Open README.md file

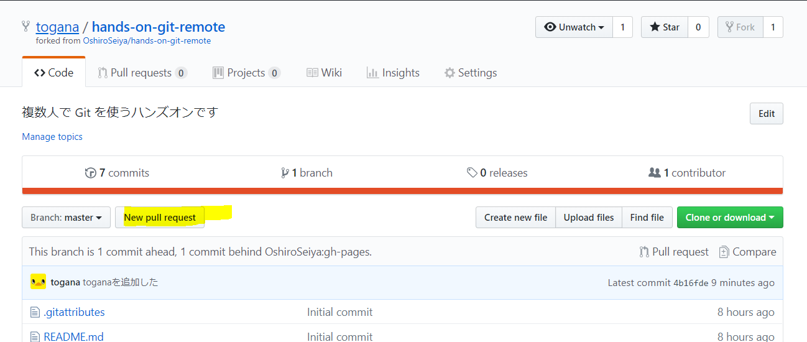click(73, 337)
